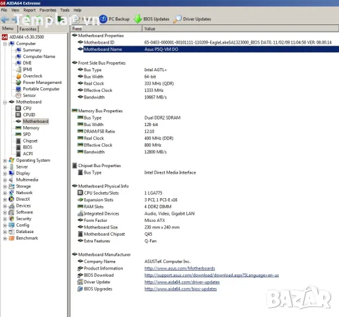Expand the Operating System node
This screenshot has width=339, height=317.
click(x=5, y=160)
